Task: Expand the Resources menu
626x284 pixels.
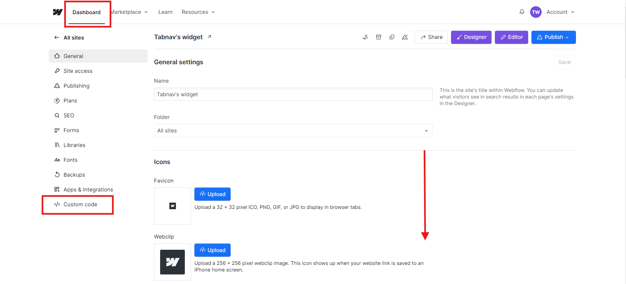Action: pos(198,12)
